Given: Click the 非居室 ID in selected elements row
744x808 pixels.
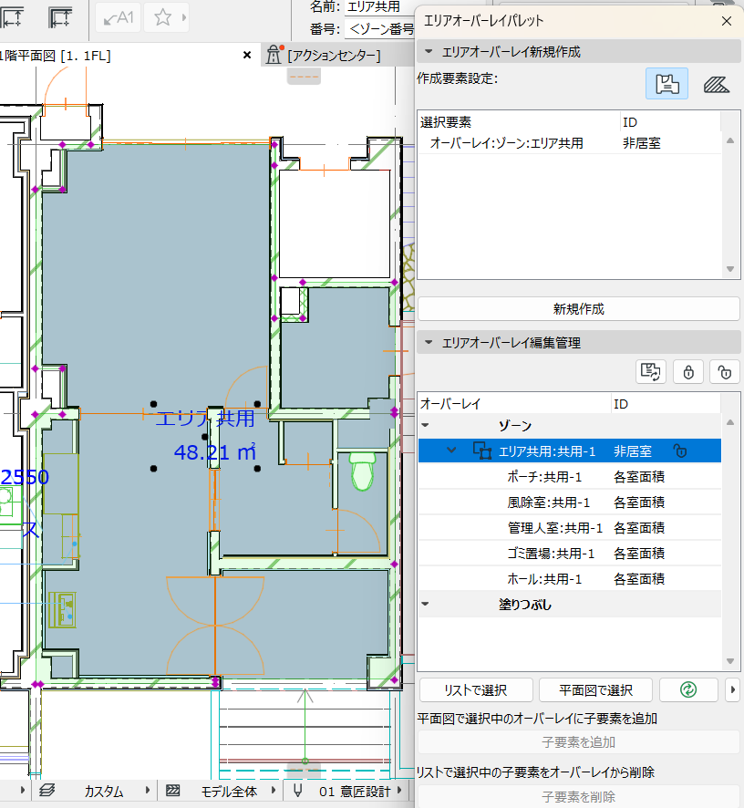Looking at the screenshot, I should tap(642, 143).
